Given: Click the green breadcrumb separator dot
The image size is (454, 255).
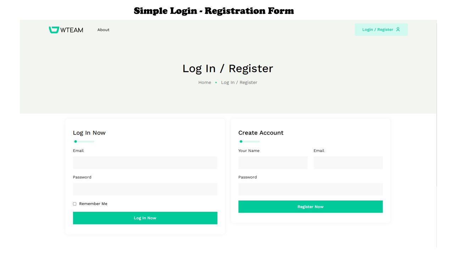Looking at the screenshot, I should pyautogui.click(x=216, y=83).
